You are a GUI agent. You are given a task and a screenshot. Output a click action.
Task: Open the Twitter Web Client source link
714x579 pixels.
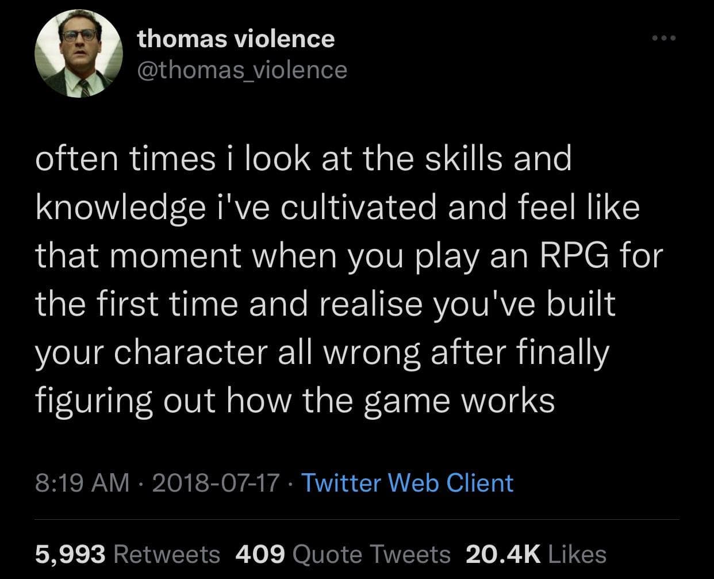point(407,482)
